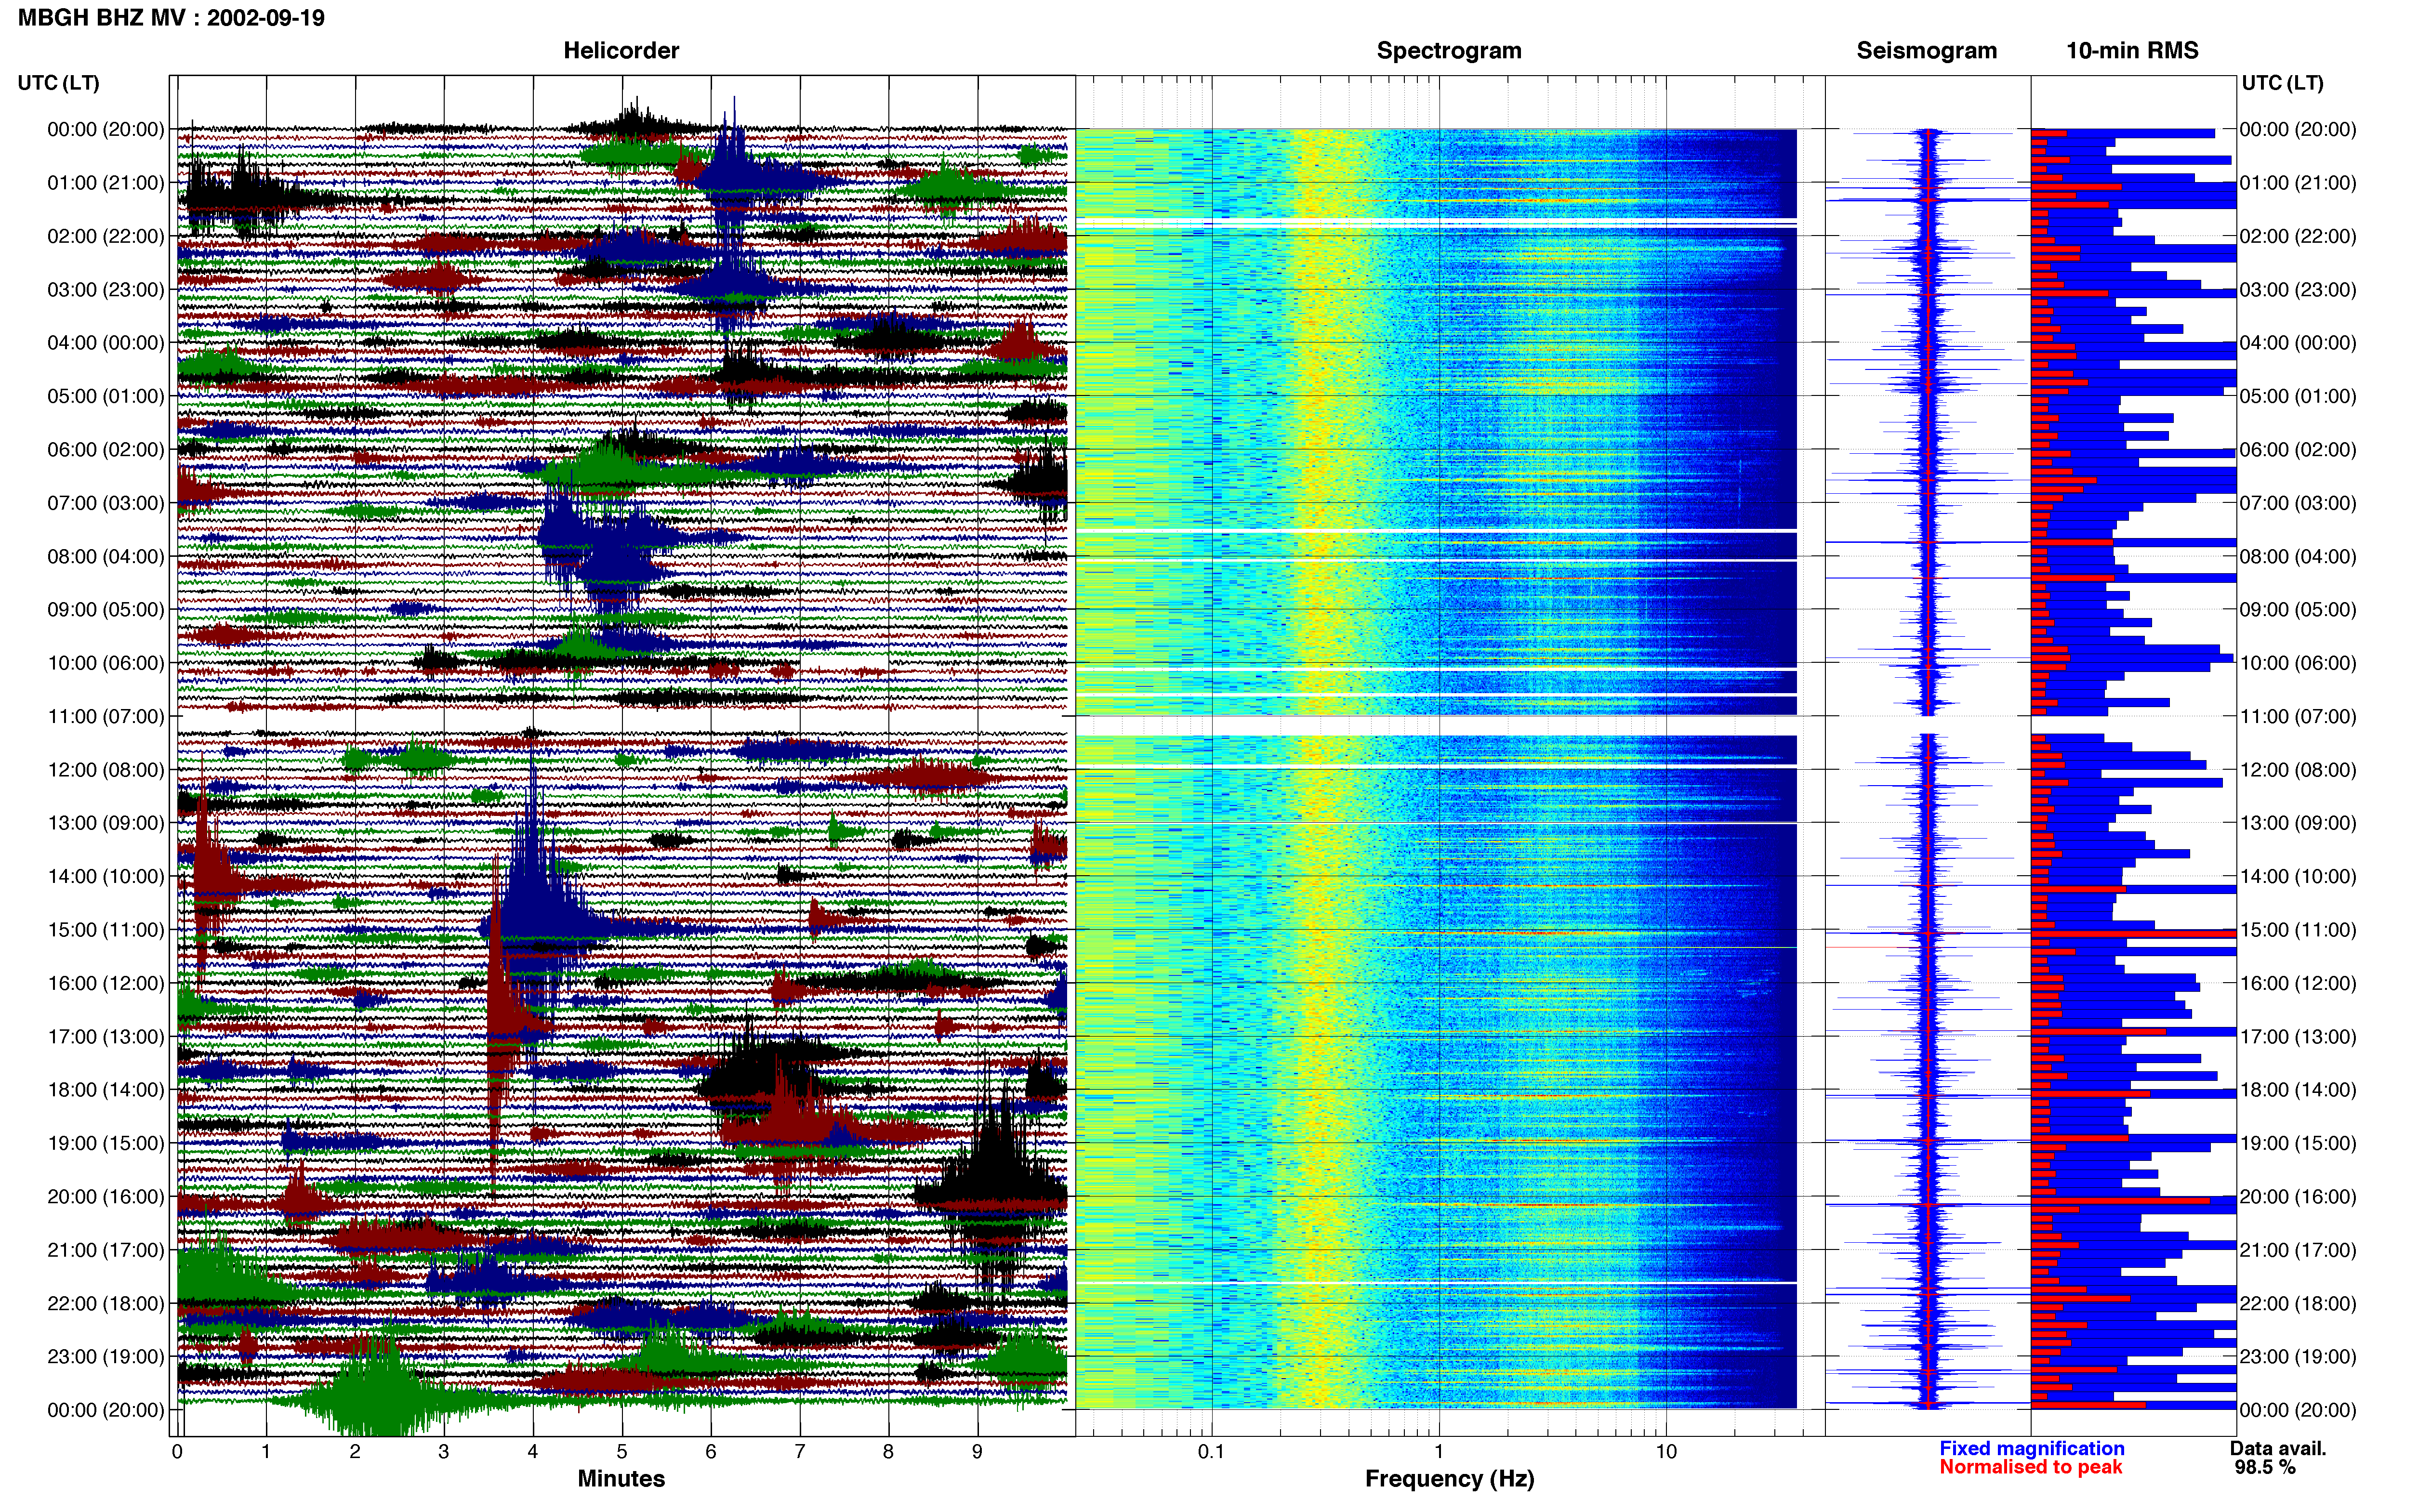The height and width of the screenshot is (1512, 2418).
Task: Click the title 'MBGH BHZ MV : 2002-09-19'
Action: 171,18
